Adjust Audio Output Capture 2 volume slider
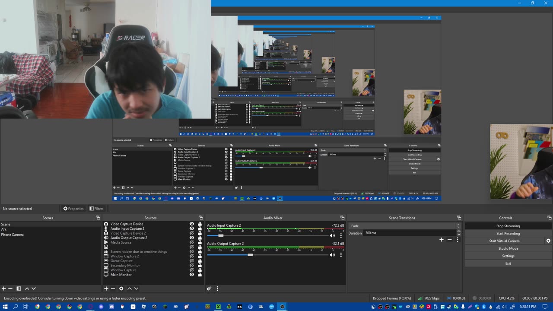The height and width of the screenshot is (311, 553). tap(250, 255)
